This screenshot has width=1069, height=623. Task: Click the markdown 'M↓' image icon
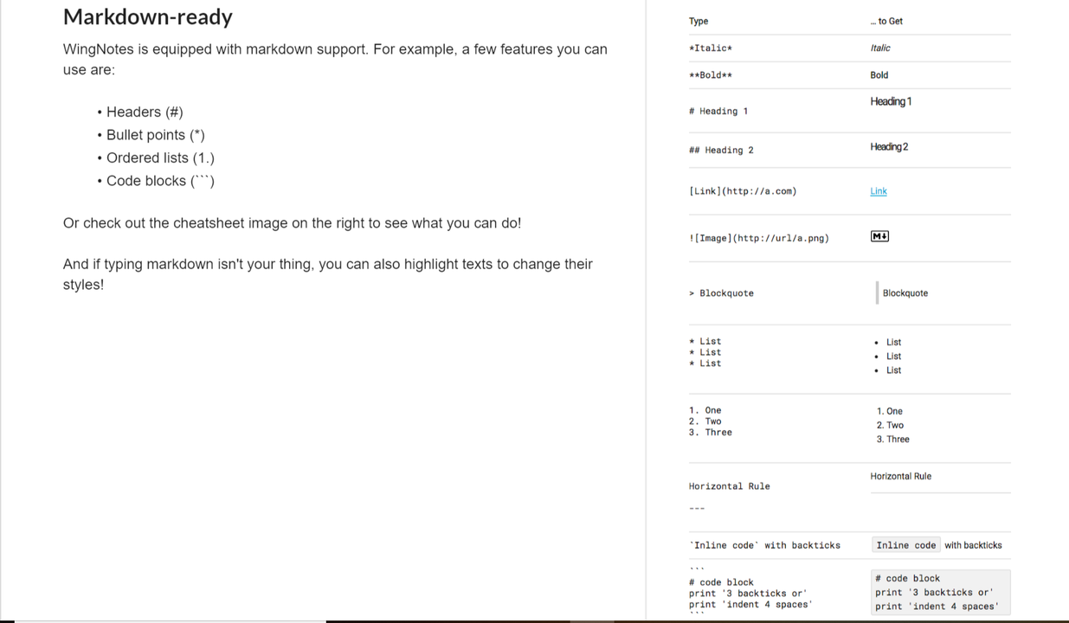pos(879,236)
